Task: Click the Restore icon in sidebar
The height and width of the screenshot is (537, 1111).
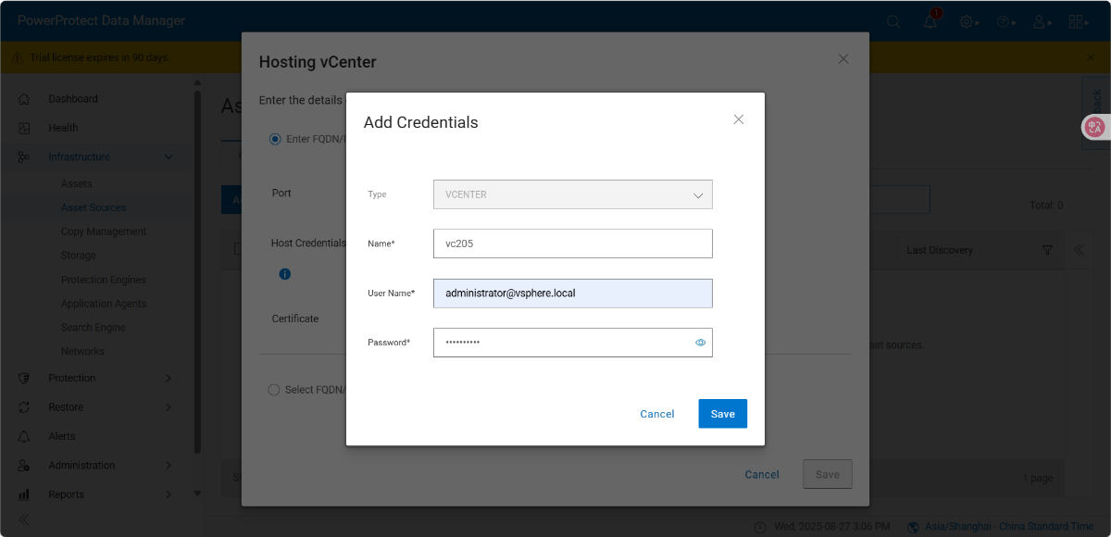Action: 24,407
